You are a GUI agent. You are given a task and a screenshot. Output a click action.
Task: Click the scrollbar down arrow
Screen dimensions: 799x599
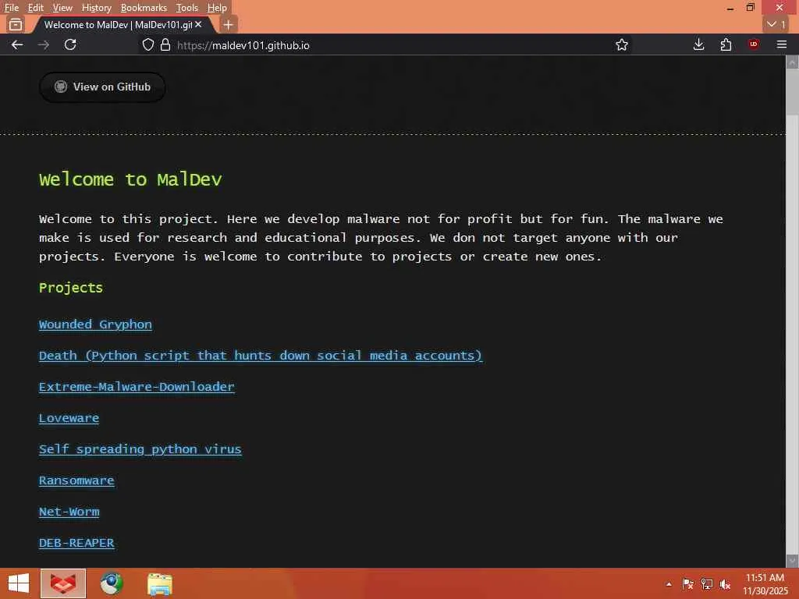pos(792,561)
